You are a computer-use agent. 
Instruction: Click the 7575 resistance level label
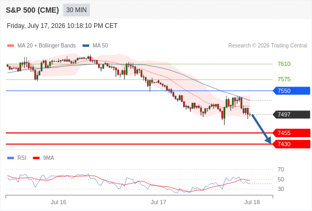pos(284,79)
